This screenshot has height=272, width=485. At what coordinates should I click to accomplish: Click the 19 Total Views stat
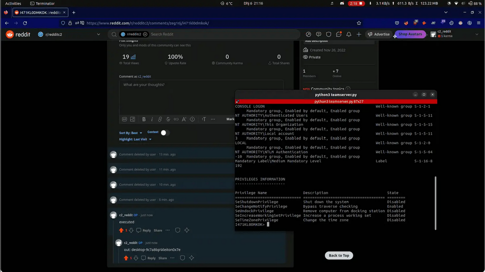point(129,59)
